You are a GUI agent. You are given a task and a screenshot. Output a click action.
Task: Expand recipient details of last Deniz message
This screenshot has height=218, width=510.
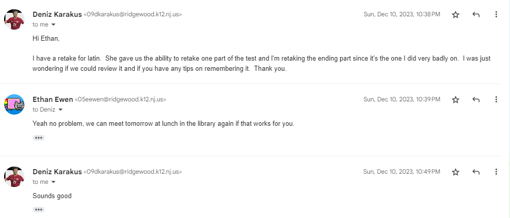pos(53,182)
